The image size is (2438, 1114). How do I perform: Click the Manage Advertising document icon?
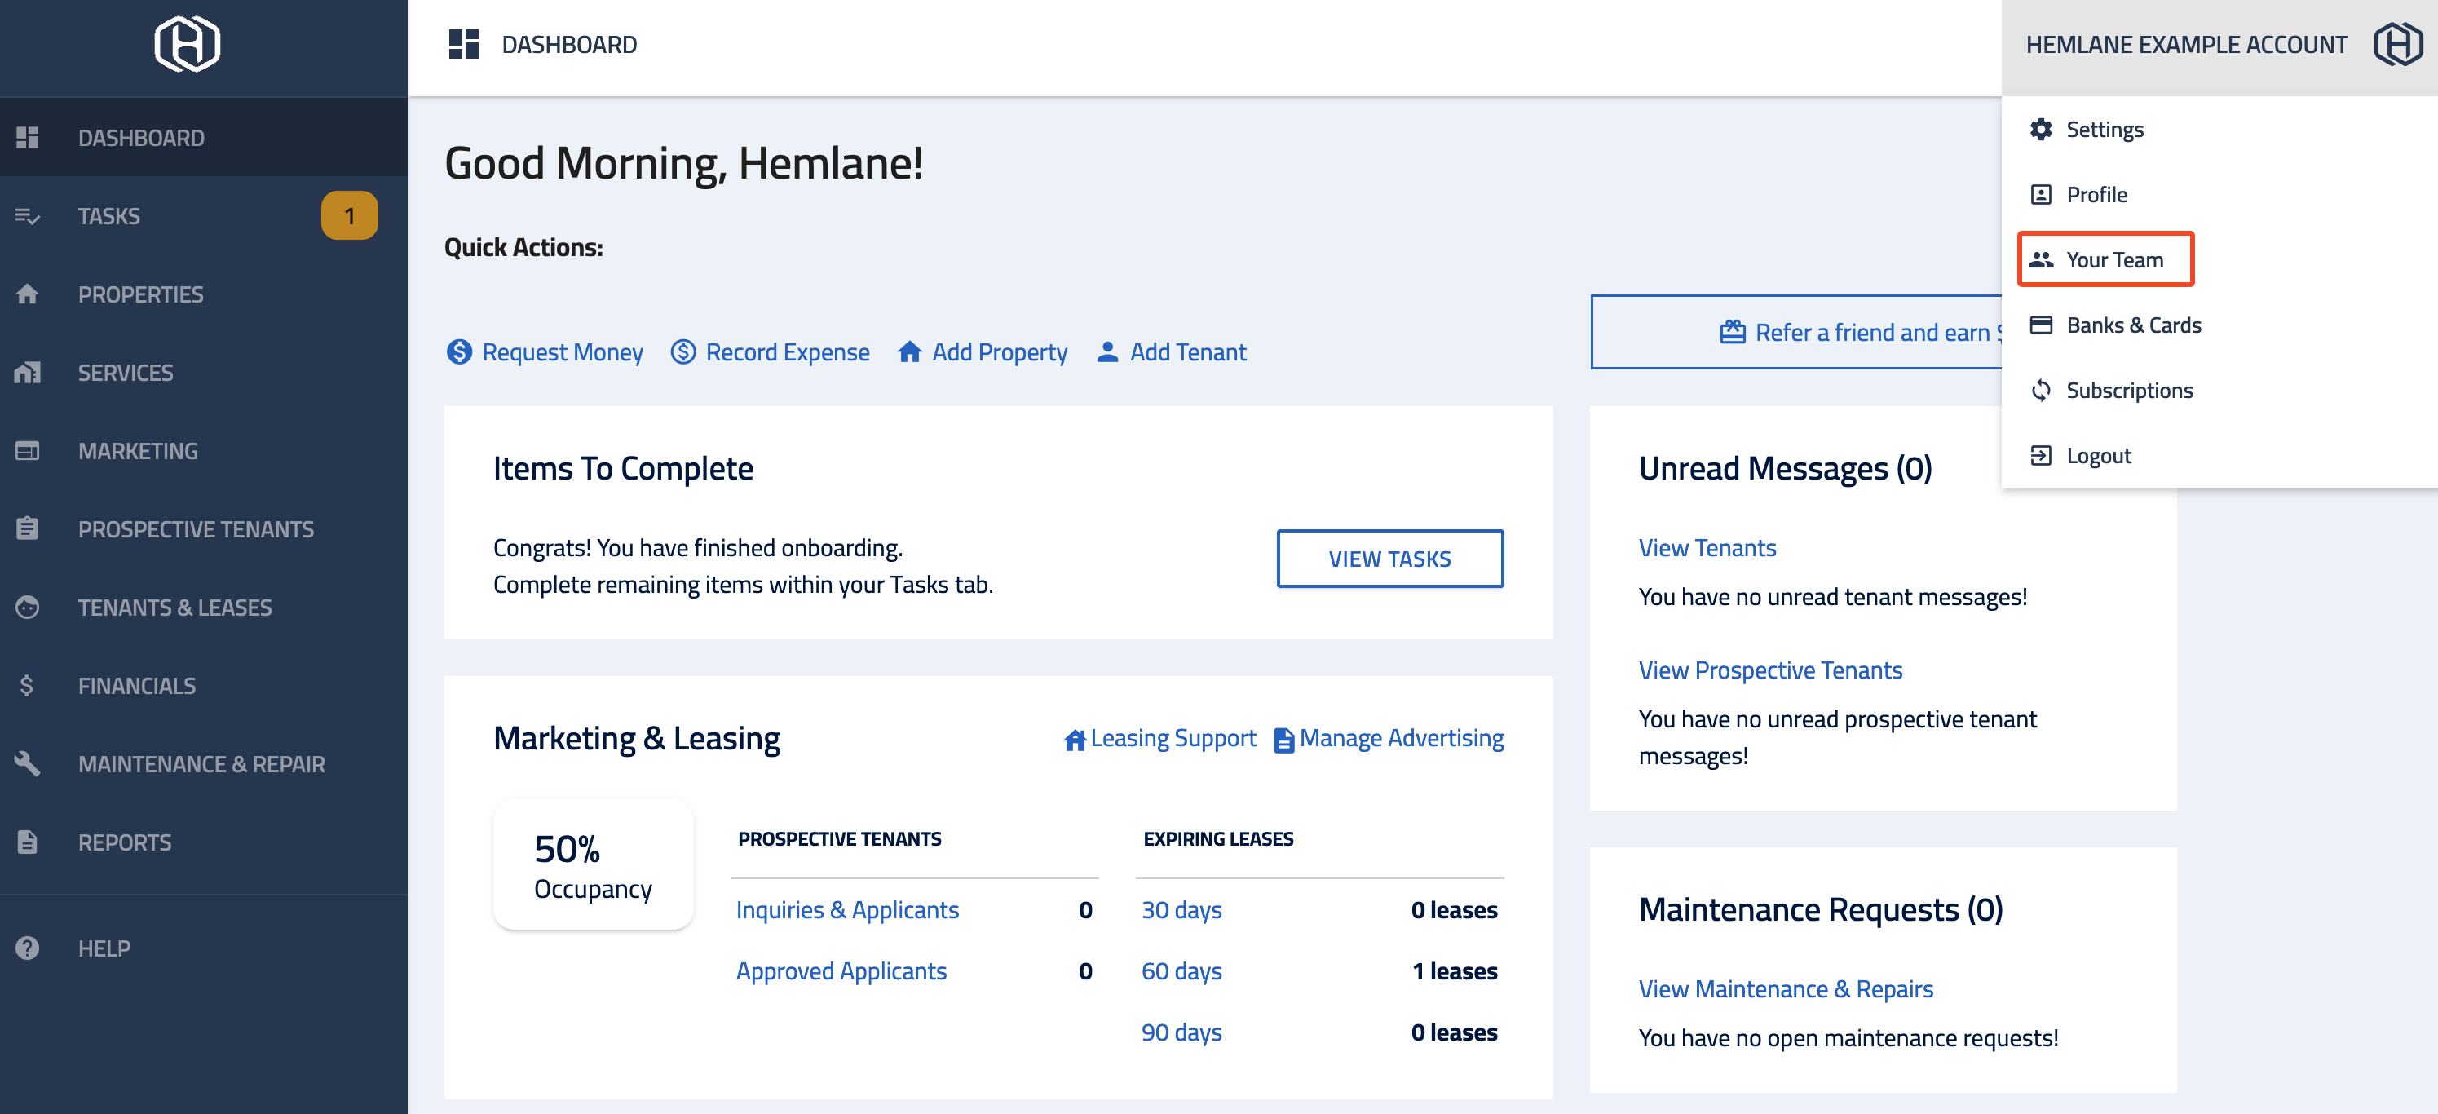click(x=1284, y=740)
